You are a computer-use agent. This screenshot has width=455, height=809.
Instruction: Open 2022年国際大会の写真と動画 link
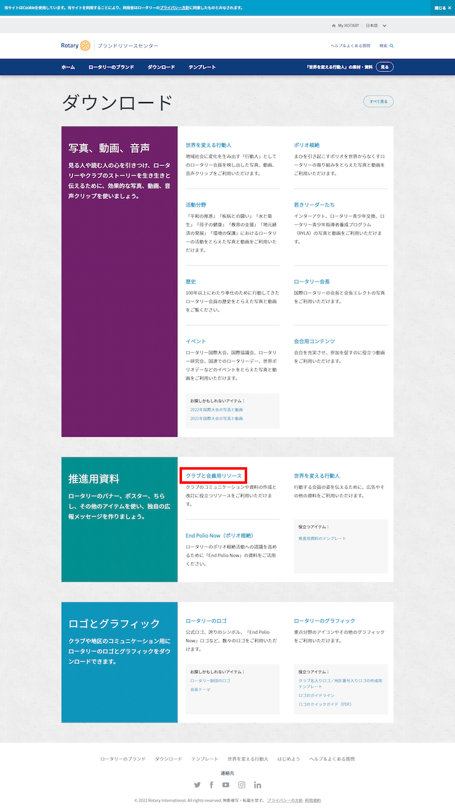216,409
